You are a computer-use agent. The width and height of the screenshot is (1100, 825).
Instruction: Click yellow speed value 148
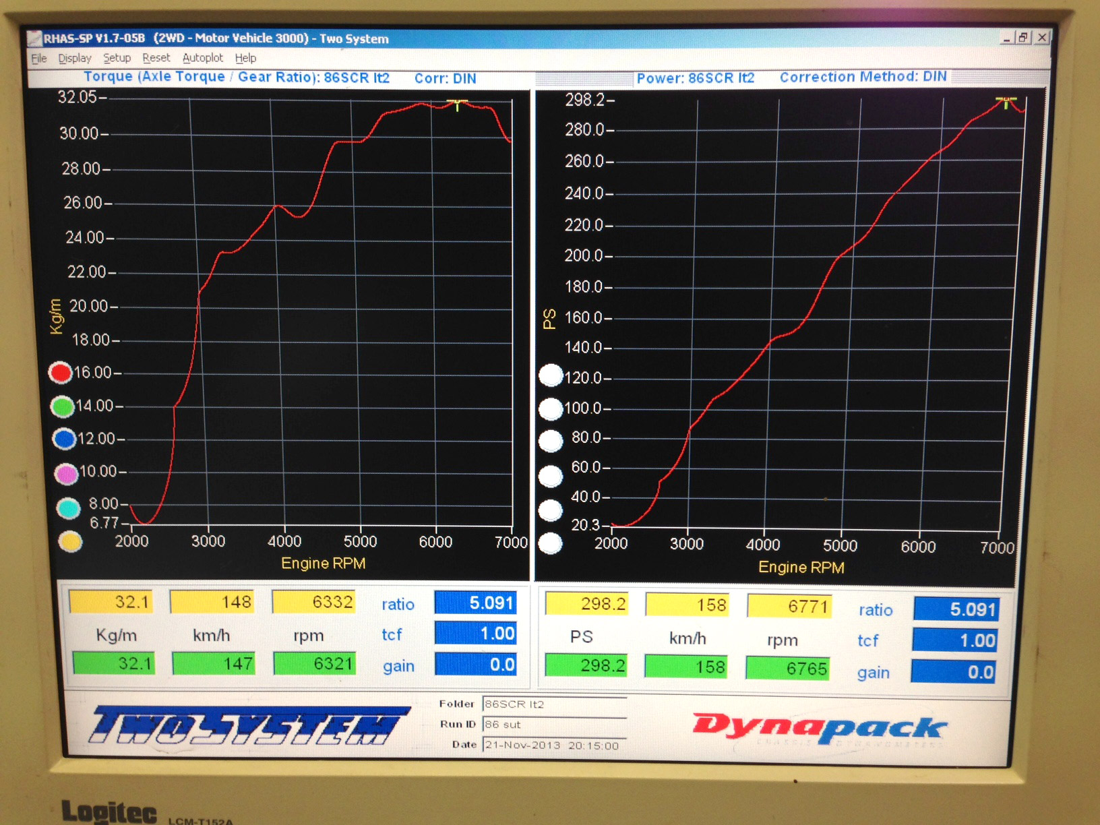(x=212, y=602)
